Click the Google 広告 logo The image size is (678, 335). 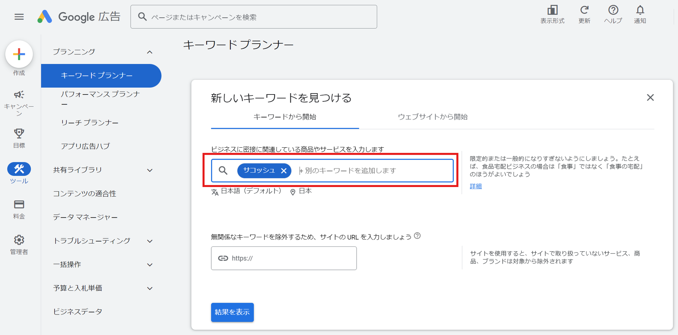pyautogui.click(x=79, y=17)
